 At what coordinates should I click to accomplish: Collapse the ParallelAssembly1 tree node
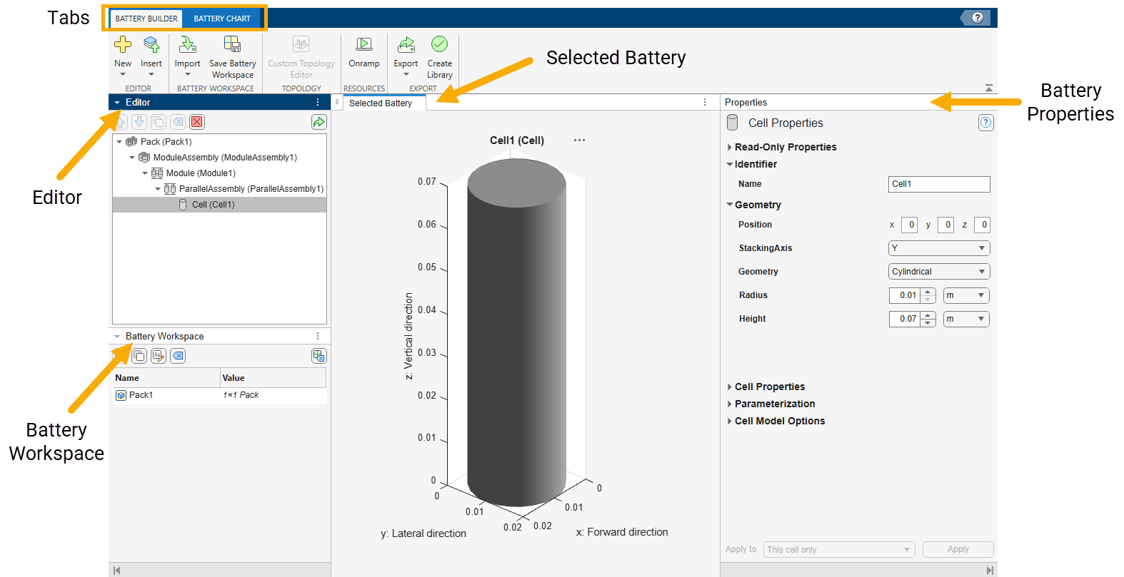click(x=158, y=189)
